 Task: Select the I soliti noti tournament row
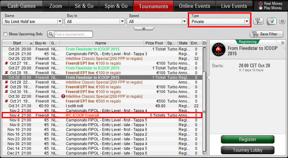click(102, 106)
